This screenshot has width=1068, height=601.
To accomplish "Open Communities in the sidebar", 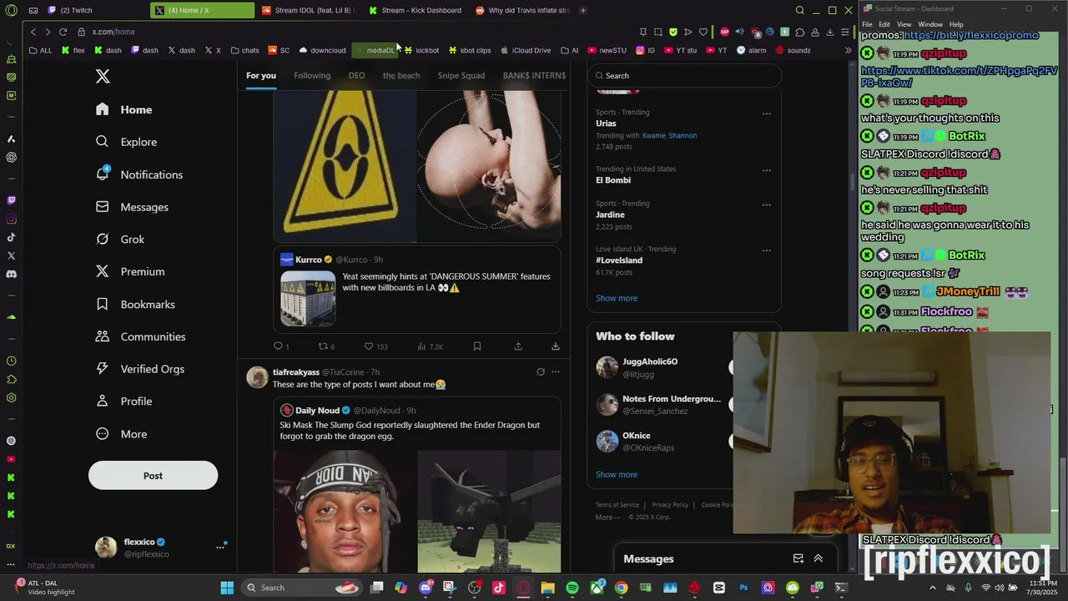I will [x=140, y=336].
